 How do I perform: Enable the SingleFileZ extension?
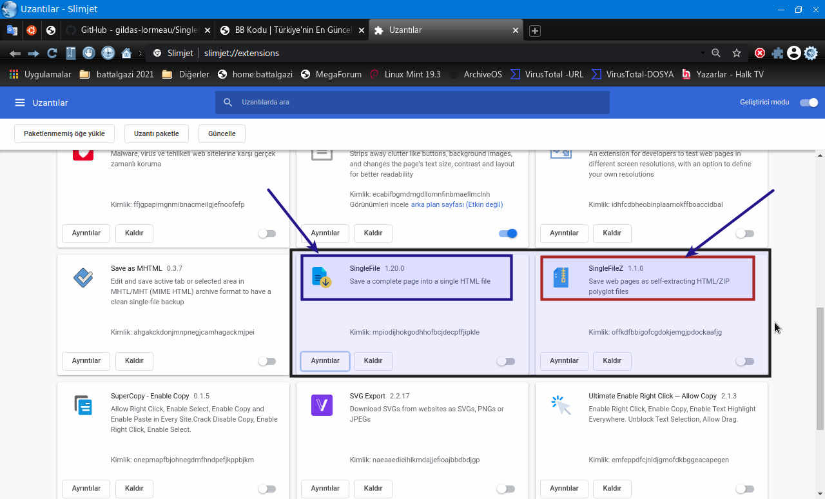(x=745, y=361)
